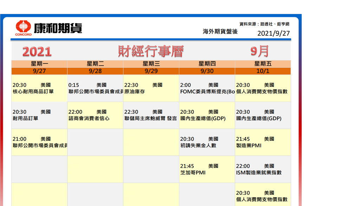Select the 星期三 column header

coord(151,64)
